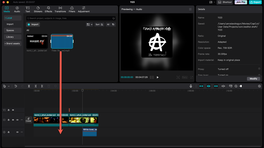The height and width of the screenshot is (148, 264).
Task: Open the Shortcut panel
Action: point(225,2)
